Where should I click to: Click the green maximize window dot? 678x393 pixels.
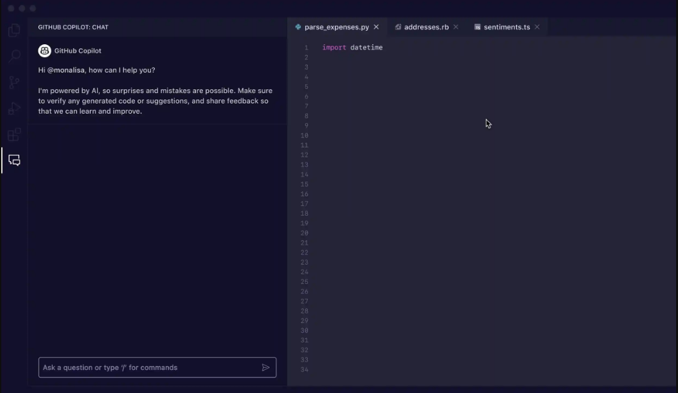pos(33,8)
